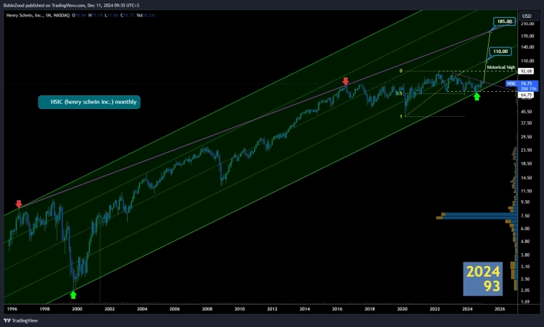Click the 2.05 price axis label
This screenshot has height=327, width=544.
pyautogui.click(x=525, y=290)
